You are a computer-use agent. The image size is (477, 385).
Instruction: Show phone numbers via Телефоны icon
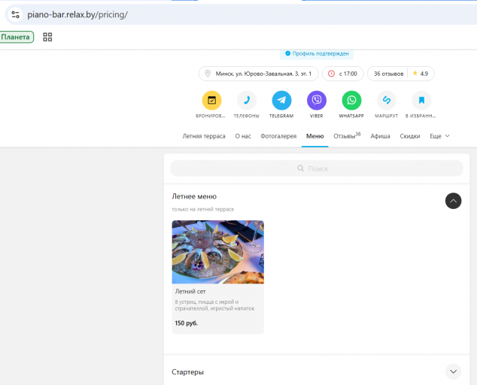[247, 100]
